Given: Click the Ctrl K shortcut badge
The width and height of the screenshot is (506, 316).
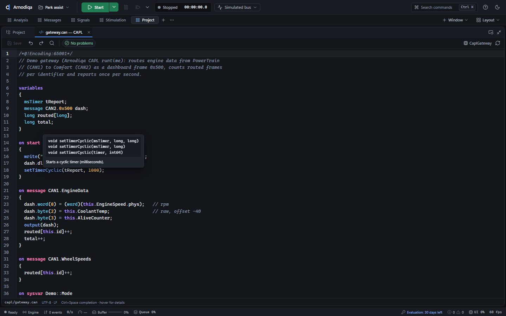Looking at the screenshot, I should click(467, 7).
